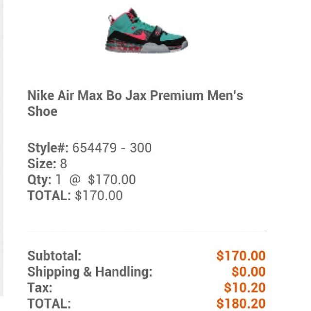This screenshot has width=311, height=311.
Task: Click the Subtotal label
Action: click(x=54, y=256)
